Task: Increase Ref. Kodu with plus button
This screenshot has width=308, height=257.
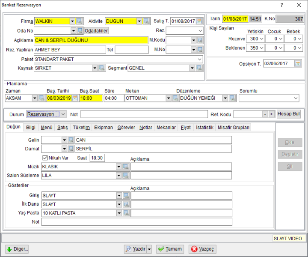Action: (272, 114)
